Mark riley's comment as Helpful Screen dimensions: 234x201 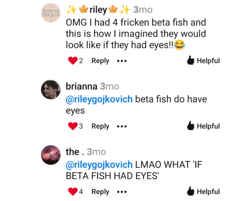[x=203, y=61]
